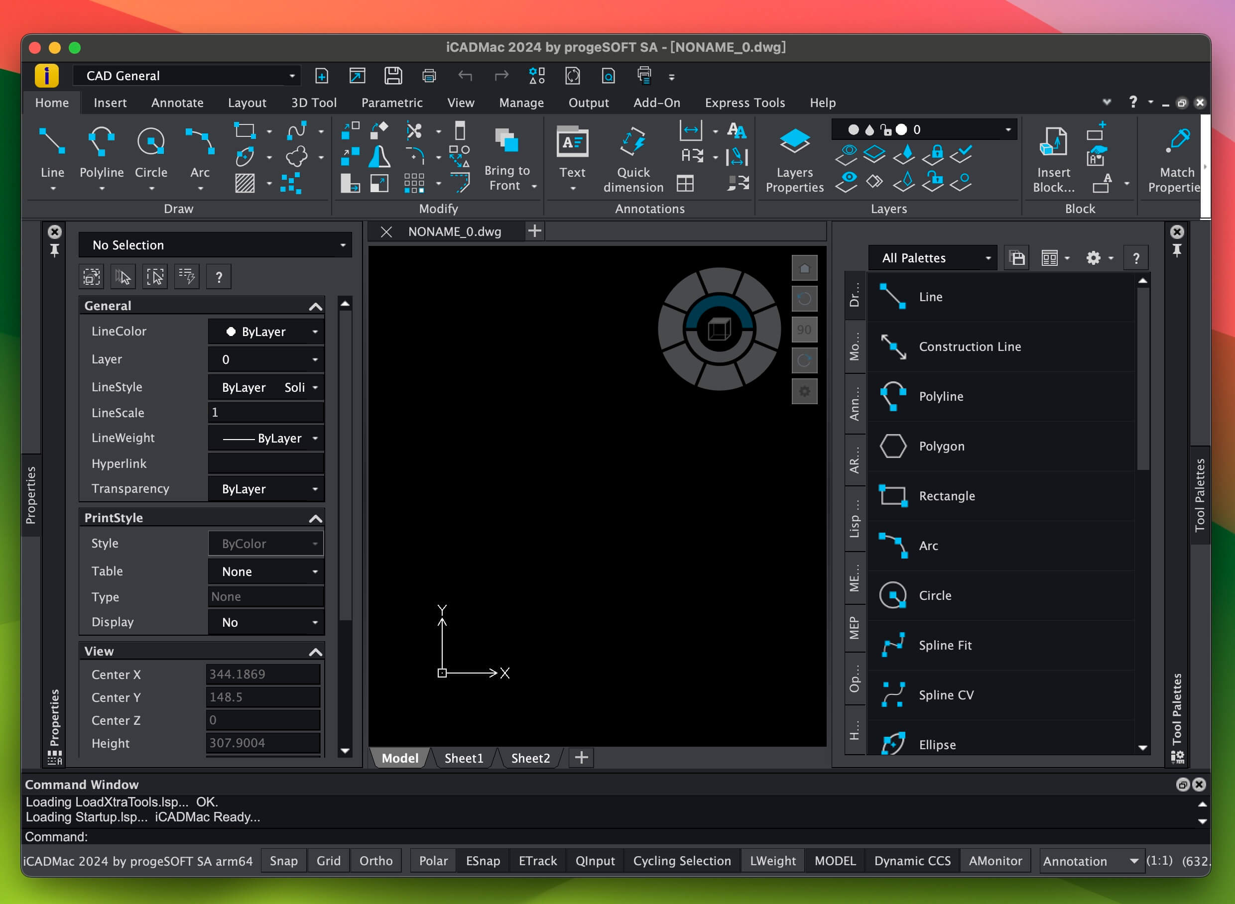Screen dimensions: 1235x904
Task: Click the Tool Palettes help question button
Action: tap(1136, 258)
